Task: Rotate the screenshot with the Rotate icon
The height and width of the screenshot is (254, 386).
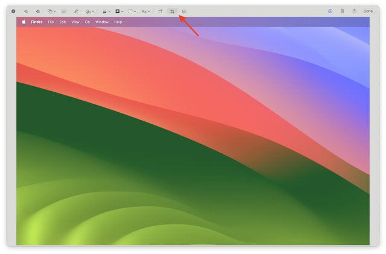Action: click(x=160, y=11)
